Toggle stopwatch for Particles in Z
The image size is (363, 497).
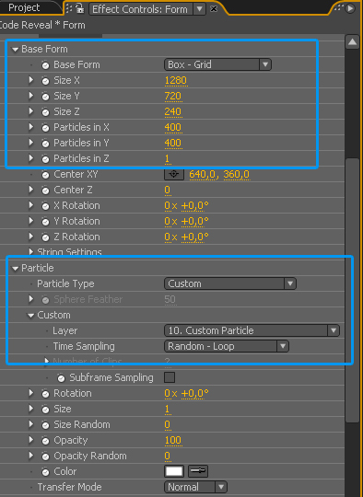click(x=45, y=159)
